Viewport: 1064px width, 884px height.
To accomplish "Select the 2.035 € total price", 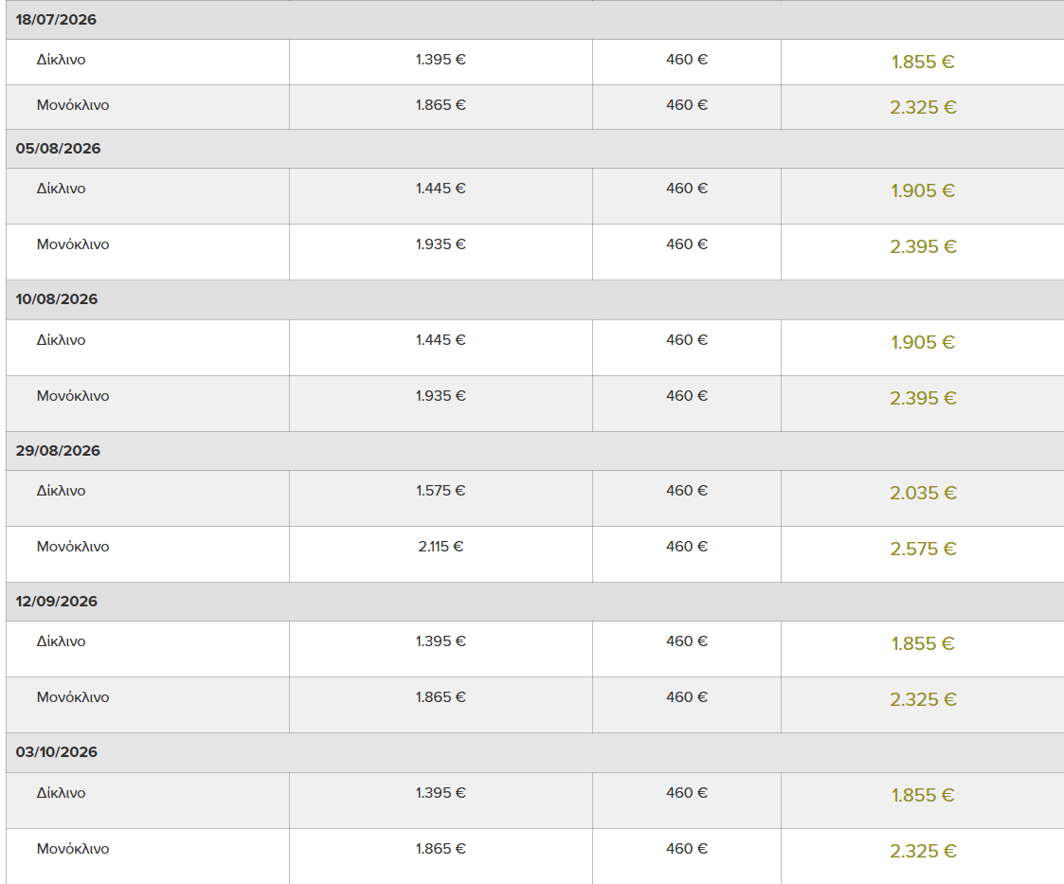I will (x=923, y=493).
